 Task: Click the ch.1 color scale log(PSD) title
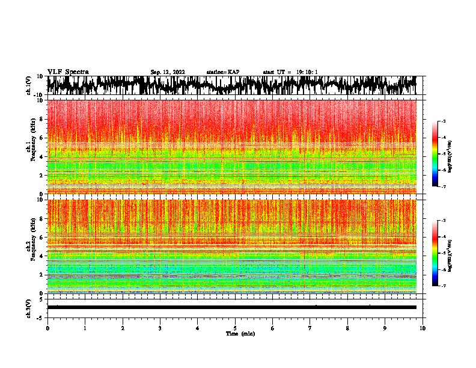coord(450,157)
